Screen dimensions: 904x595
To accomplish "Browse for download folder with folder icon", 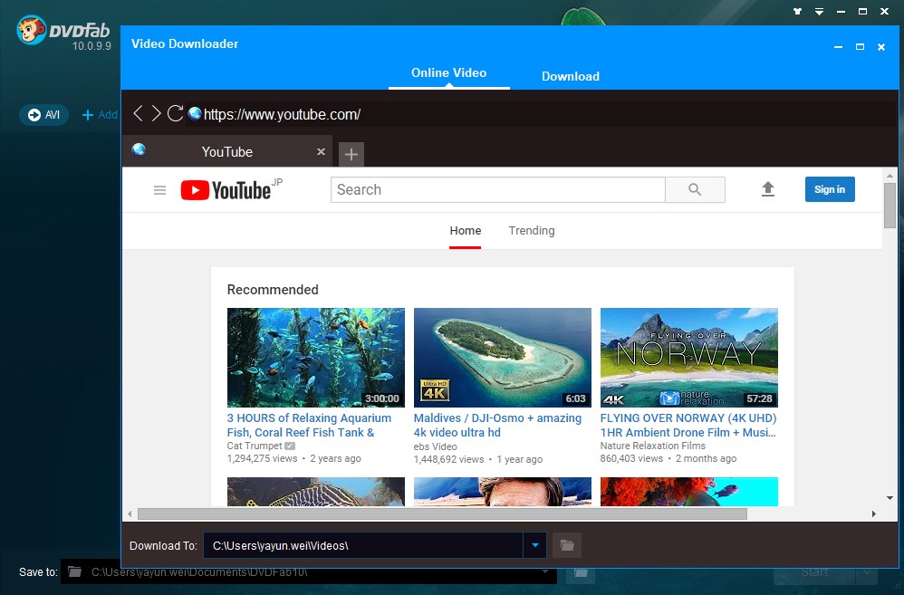I will (567, 545).
